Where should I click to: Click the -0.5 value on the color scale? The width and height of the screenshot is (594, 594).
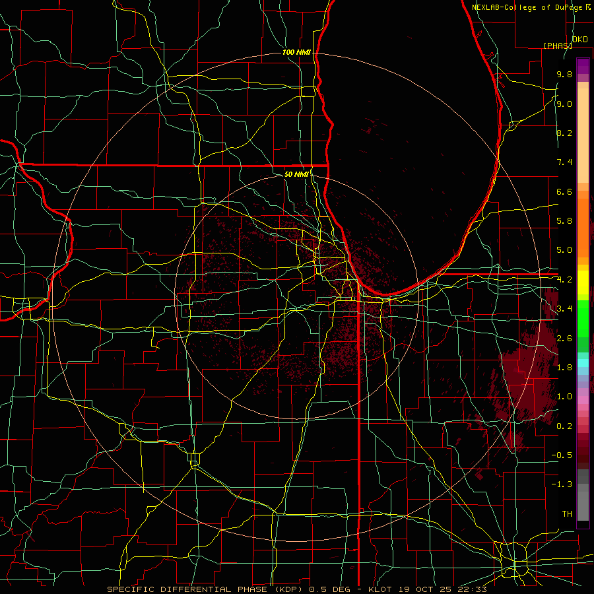562,455
